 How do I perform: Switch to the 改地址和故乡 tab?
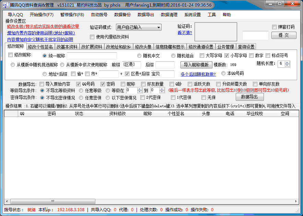118,47
